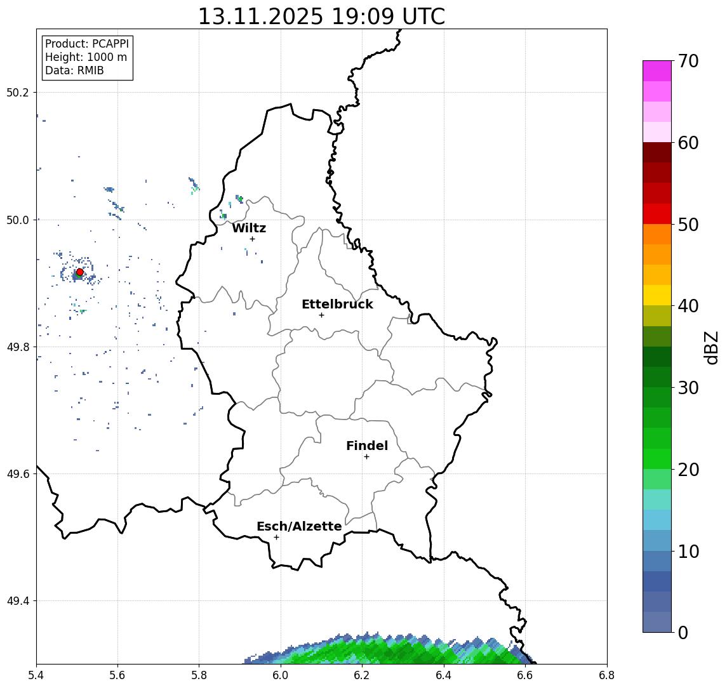Screen dimensions: 727x688
Task: Click the longitude tick label 6.8
Action: click(606, 675)
